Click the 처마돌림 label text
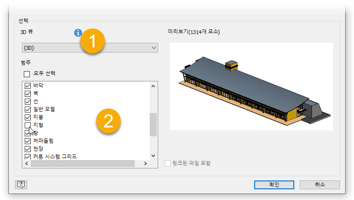This screenshot has width=354, height=200. coord(43,141)
